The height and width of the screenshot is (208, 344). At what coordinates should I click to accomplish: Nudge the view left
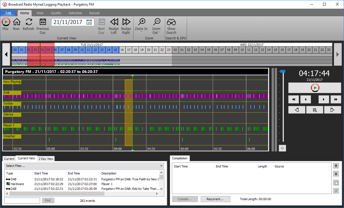pyautogui.click(x=114, y=26)
